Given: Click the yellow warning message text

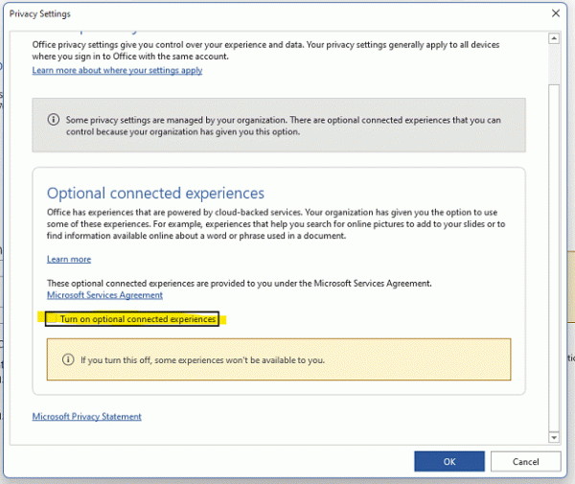Looking at the screenshot, I should (x=202, y=360).
